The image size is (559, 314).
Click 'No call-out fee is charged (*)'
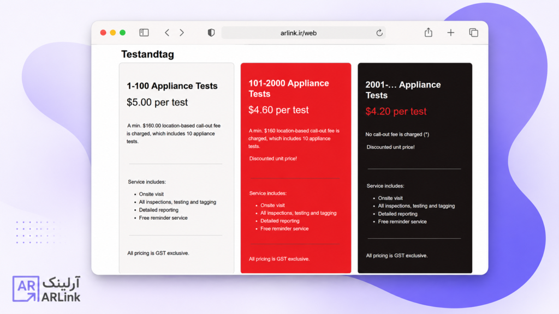point(397,134)
